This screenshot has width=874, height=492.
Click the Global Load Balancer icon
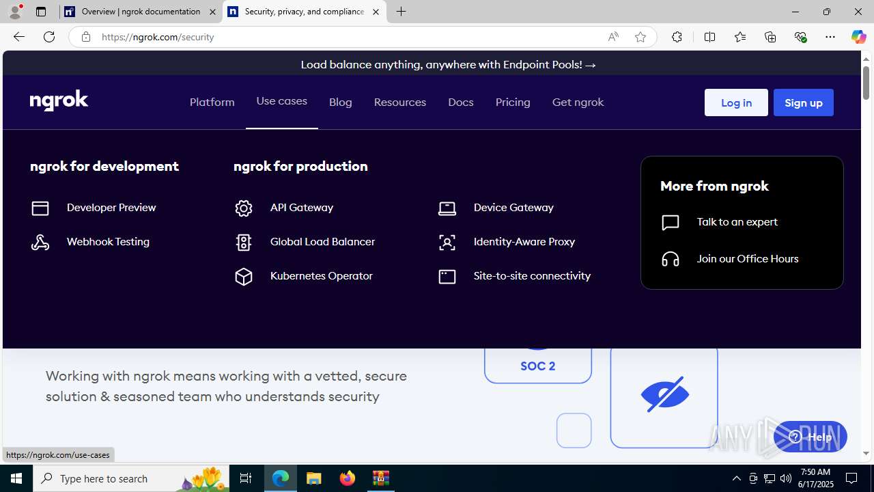pos(244,242)
